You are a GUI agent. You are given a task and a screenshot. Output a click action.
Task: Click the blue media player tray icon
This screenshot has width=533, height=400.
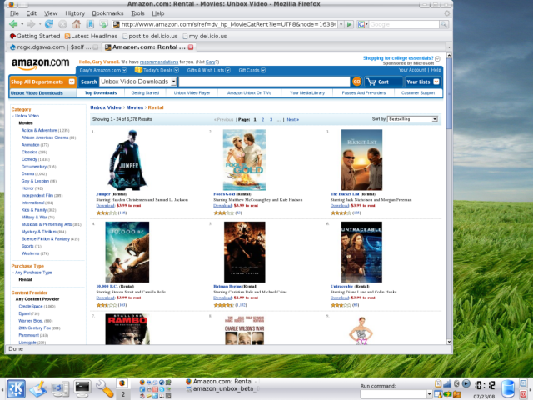[466, 383]
